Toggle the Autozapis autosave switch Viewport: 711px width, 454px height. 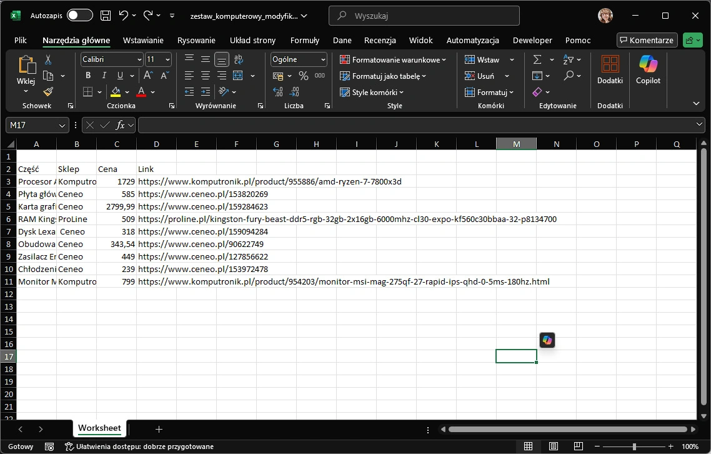click(x=80, y=16)
